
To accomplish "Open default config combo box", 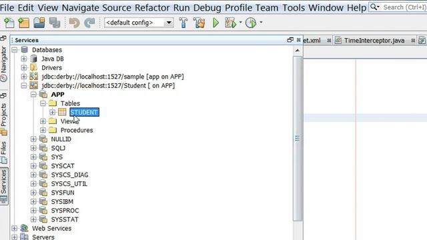I will coord(139,23).
